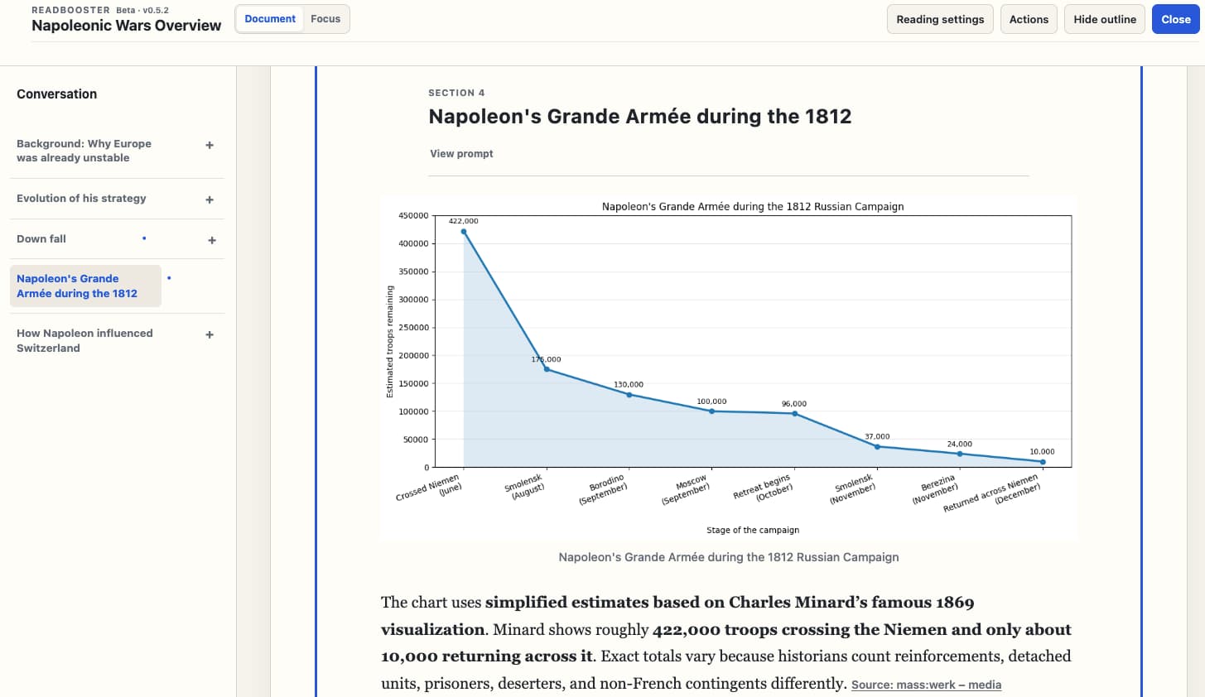1205x697 pixels.
Task: Click the 96,000 Retreat begins data point
Action: (x=795, y=413)
